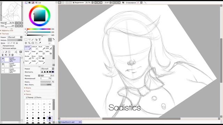Image resolution: width=223 pixels, height=125 pixels.
Task: Click the foreground gray color swatch
Action: click(50, 40)
